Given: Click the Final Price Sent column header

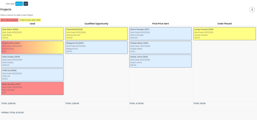Looking at the screenshot, I should (x=160, y=24).
